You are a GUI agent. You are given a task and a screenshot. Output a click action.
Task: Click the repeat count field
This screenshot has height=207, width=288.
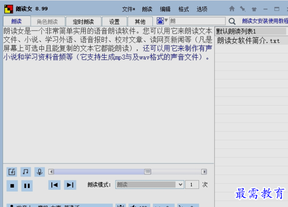[x=192, y=185]
